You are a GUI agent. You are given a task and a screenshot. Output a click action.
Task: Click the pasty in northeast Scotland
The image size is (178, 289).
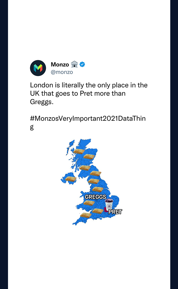89,157
